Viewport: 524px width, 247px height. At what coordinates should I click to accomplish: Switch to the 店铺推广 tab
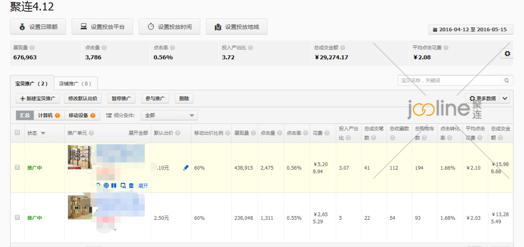[75, 83]
